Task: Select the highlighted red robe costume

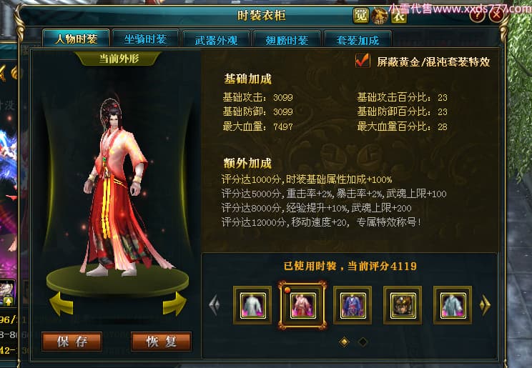Action: 302,305
